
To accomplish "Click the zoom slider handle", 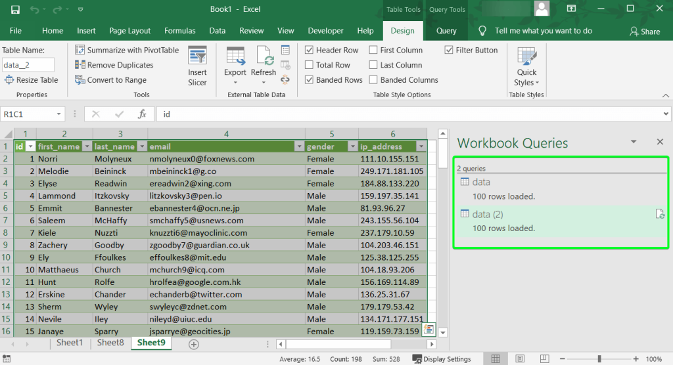I will coord(599,359).
